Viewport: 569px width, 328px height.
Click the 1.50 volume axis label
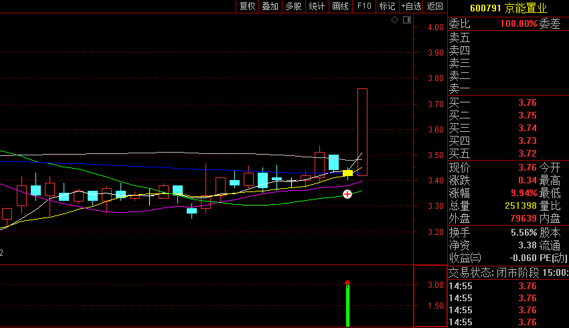[436, 306]
